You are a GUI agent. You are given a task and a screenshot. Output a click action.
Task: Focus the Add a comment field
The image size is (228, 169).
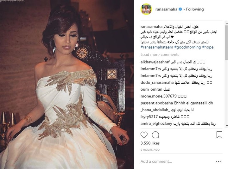tap(177, 161)
